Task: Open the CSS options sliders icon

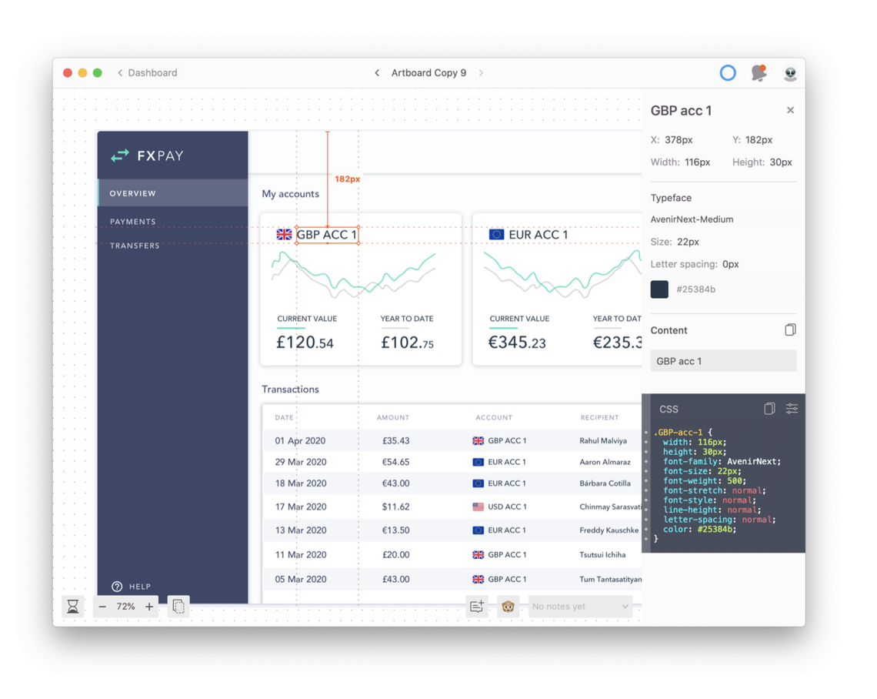Action: click(792, 409)
